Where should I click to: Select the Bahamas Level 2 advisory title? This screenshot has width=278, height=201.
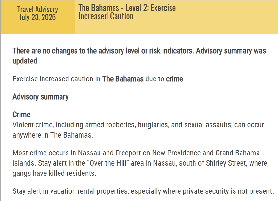coord(127,12)
